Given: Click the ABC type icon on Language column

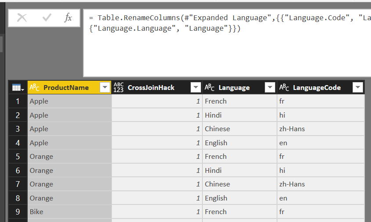Looking at the screenshot, I should tap(209, 87).
